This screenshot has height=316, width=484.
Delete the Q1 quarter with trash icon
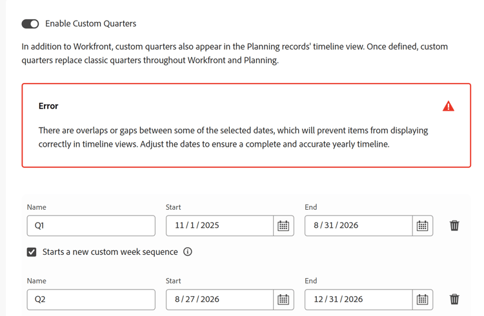454,225
